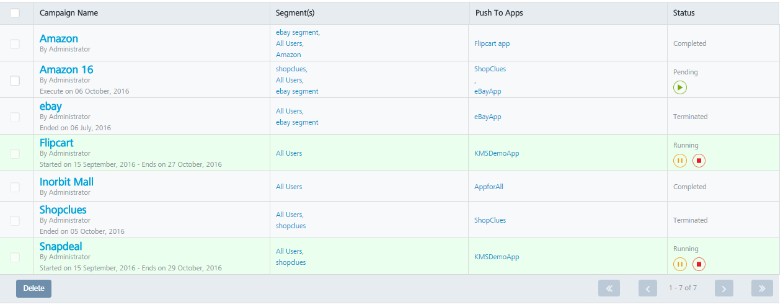Stop the running Flipcart campaign
Viewport: 783px width, 307px height.
(x=699, y=161)
